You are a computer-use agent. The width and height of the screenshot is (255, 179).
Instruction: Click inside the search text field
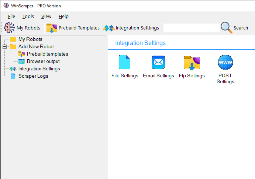pos(192,28)
